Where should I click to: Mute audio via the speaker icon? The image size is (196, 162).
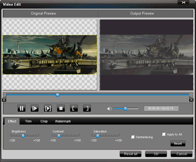109,108
